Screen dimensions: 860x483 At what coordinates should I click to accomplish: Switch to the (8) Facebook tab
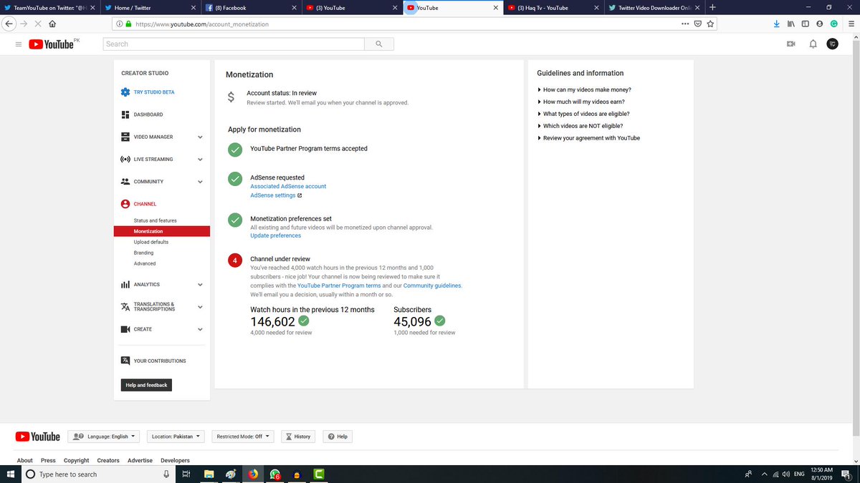250,8
